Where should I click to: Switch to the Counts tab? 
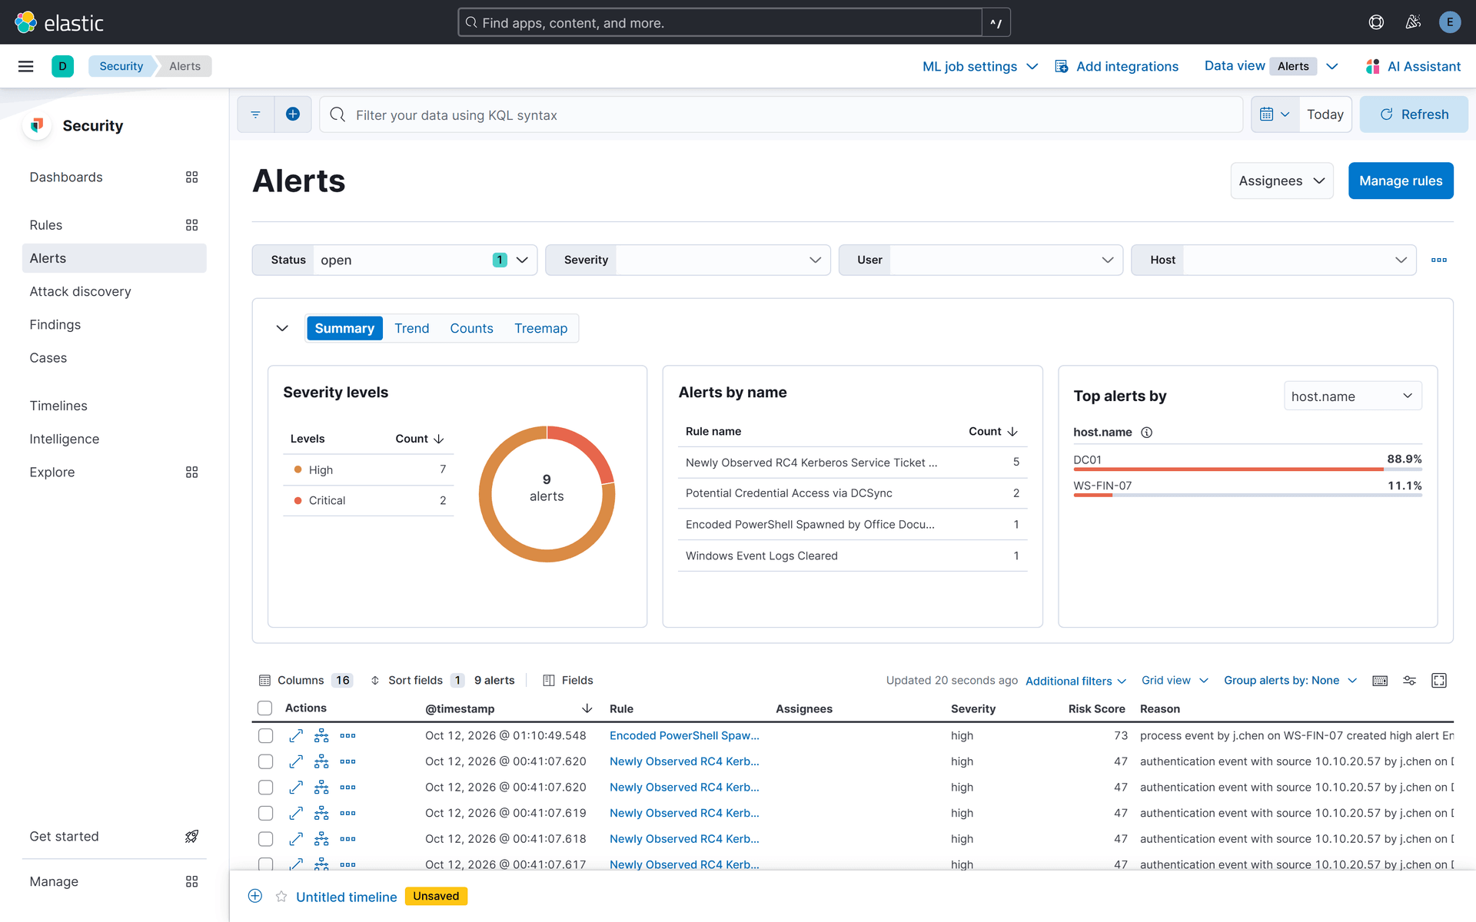pyautogui.click(x=471, y=328)
